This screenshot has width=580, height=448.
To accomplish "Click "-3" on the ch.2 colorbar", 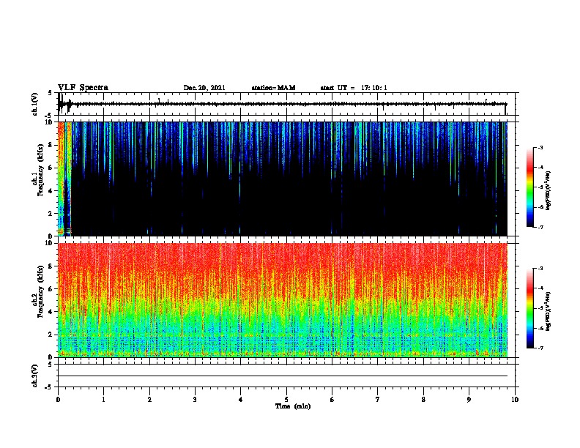I will pyautogui.click(x=540, y=269).
